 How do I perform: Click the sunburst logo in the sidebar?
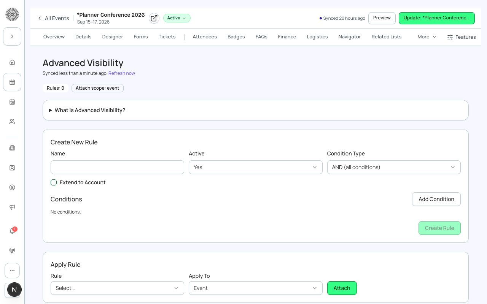pyautogui.click(x=12, y=14)
